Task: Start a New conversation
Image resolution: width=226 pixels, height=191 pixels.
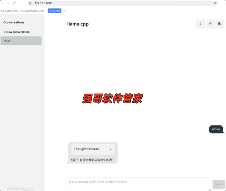Action: coord(16,32)
